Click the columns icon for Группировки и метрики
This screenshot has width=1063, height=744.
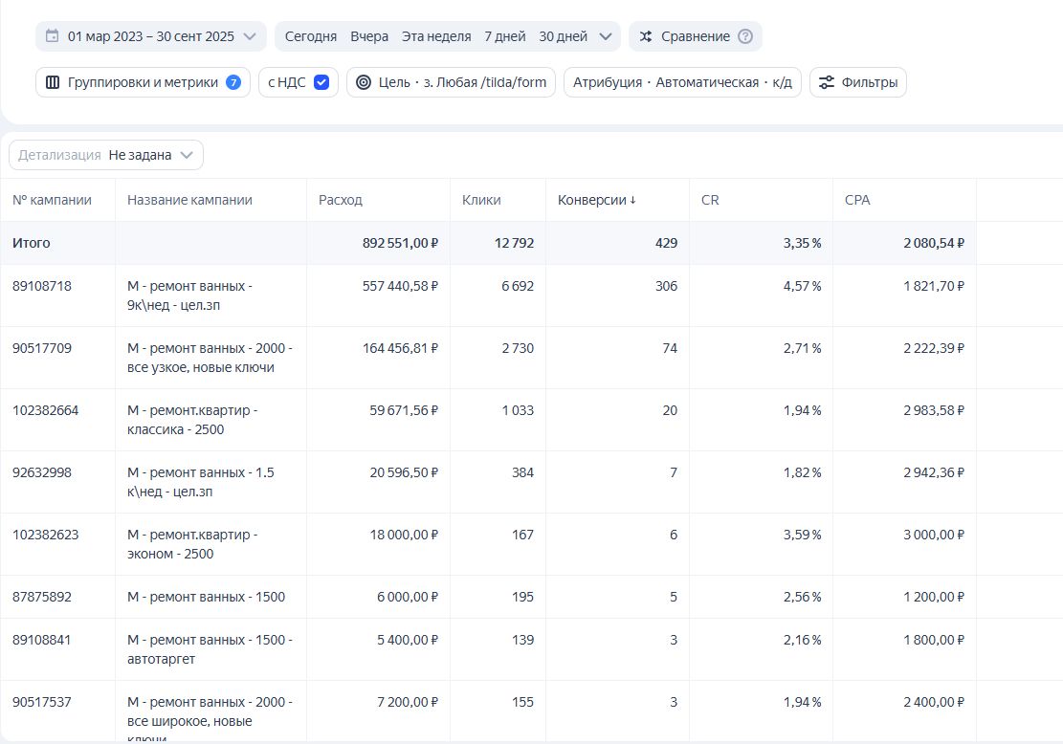(53, 82)
